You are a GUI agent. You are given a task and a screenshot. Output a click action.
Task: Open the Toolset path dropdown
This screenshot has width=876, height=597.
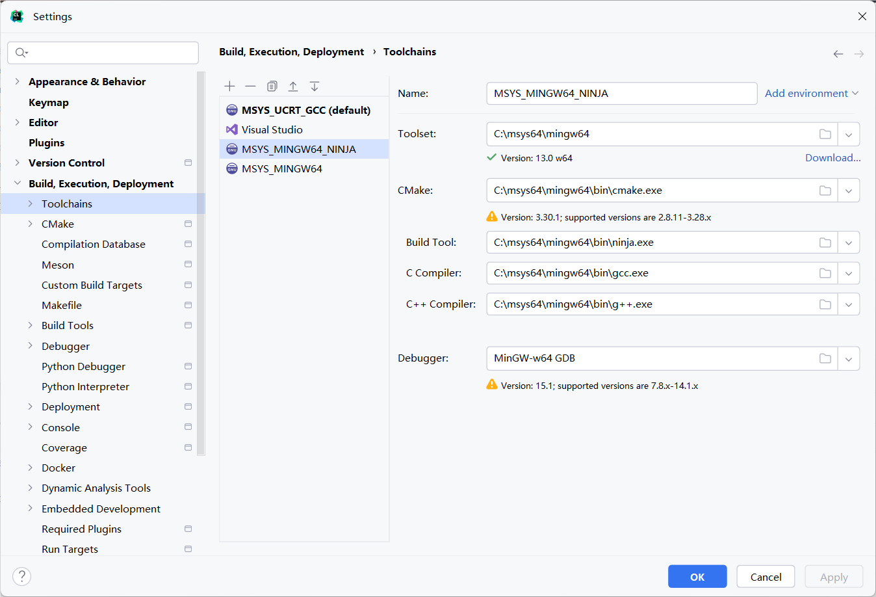pyautogui.click(x=849, y=135)
